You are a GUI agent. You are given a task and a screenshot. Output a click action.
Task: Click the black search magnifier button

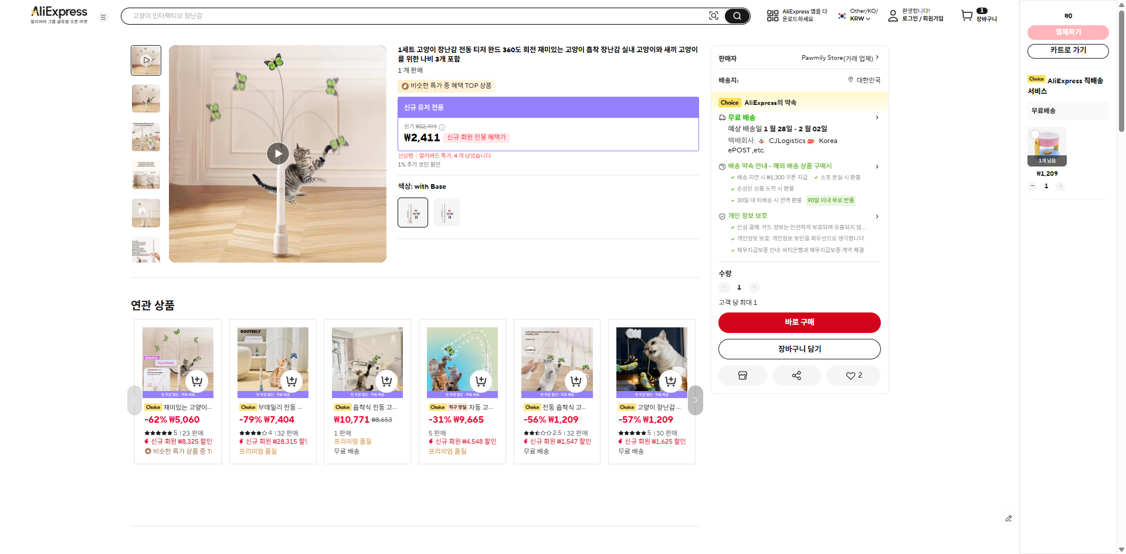pyautogui.click(x=737, y=16)
